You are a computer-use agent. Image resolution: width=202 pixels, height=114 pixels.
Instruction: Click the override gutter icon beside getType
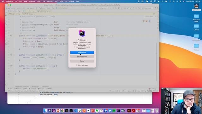tap(11, 66)
